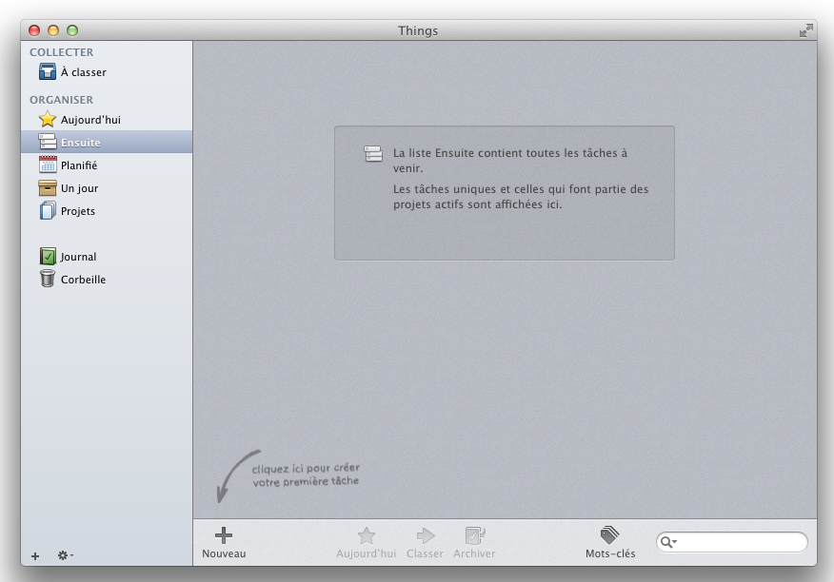Viewport: 834px width, 582px height.
Task: Select the Ensuite list in sidebar
Action: coord(80,143)
